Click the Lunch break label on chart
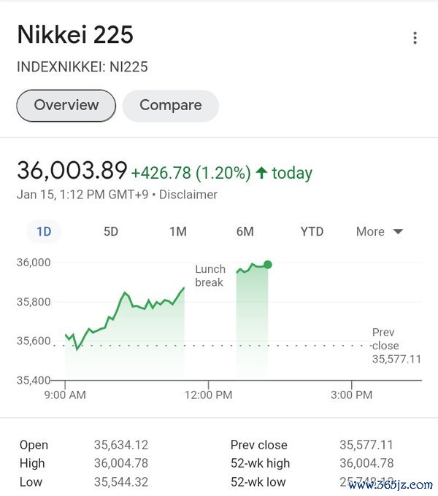 tap(210, 276)
